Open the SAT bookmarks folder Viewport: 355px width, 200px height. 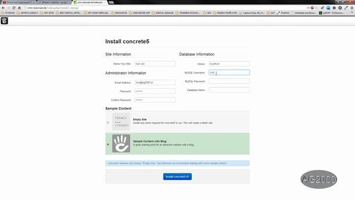point(271,13)
